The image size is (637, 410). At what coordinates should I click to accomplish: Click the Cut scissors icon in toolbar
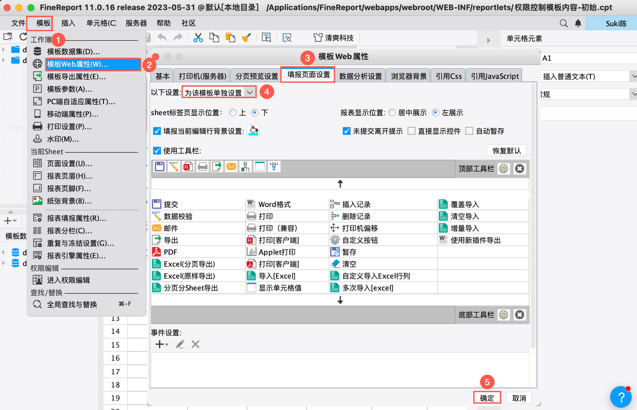point(198,38)
